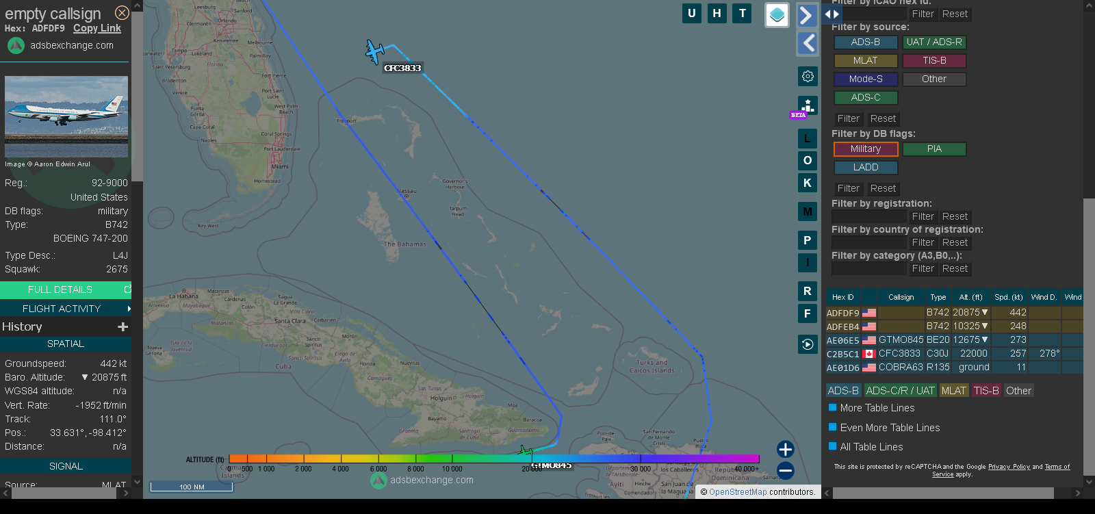Click the sidebar width toggle arrows

832,14
